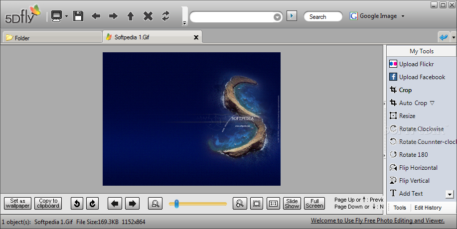Image resolution: width=457 pixels, height=229 pixels.
Task: Choose Rotate Counter-clockwise in My Tools
Action: (422, 142)
